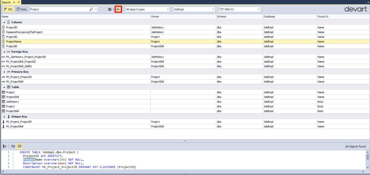
Task: Click the collapse arrow above the preview pane
Action: click(185, 141)
